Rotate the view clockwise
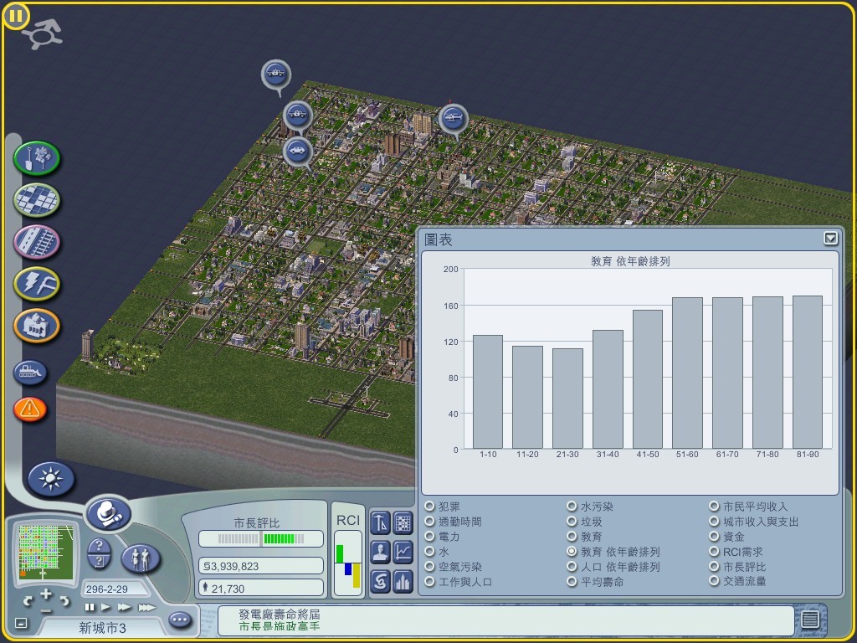857x643 pixels. (x=64, y=601)
